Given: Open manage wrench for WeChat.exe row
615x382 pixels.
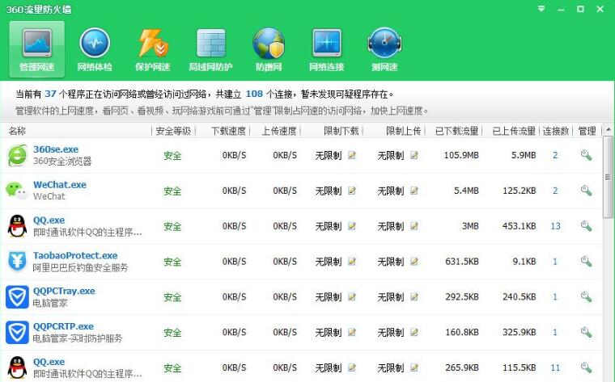Looking at the screenshot, I should click(587, 191).
